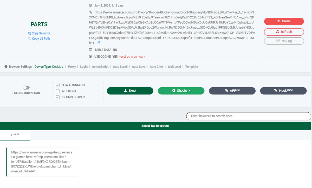Download data as Excel
The image size is (312, 188).
130,91
